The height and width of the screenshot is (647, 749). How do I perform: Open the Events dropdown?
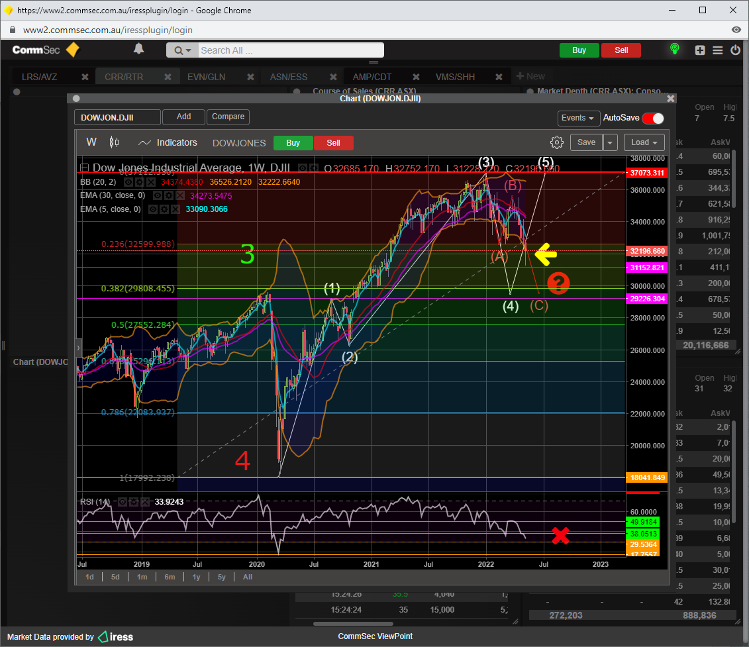pyautogui.click(x=577, y=118)
